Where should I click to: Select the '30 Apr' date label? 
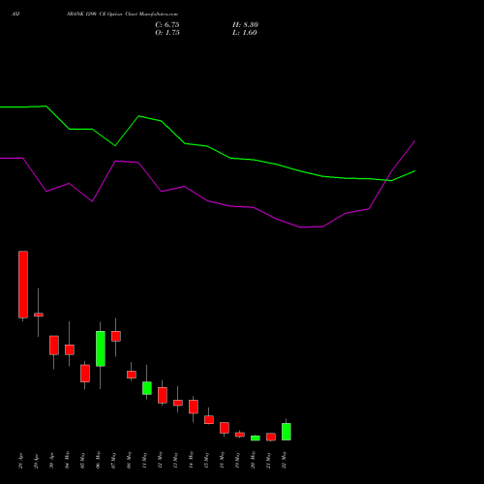[x=52, y=461]
